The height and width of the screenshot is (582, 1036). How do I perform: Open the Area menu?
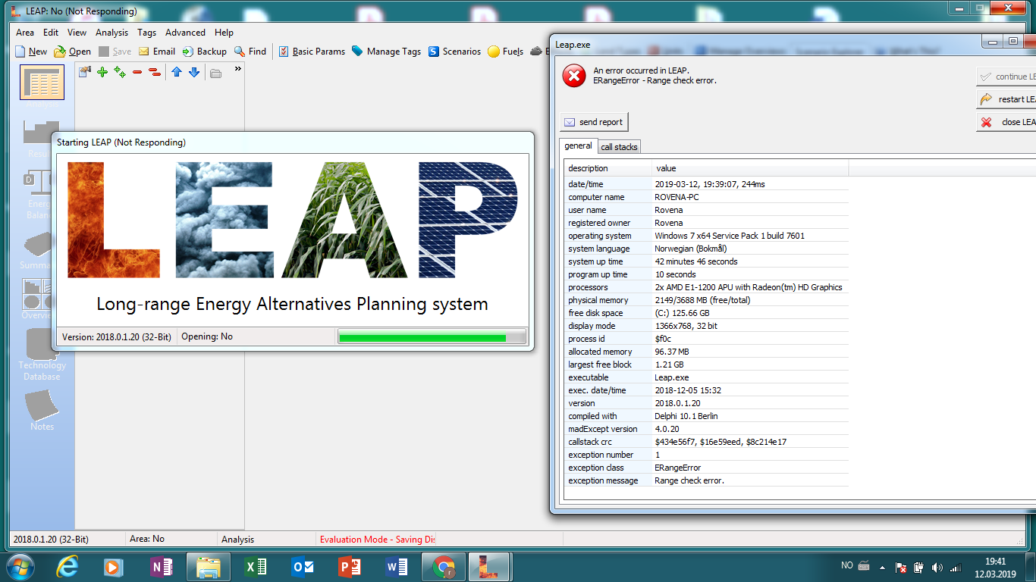[25, 33]
